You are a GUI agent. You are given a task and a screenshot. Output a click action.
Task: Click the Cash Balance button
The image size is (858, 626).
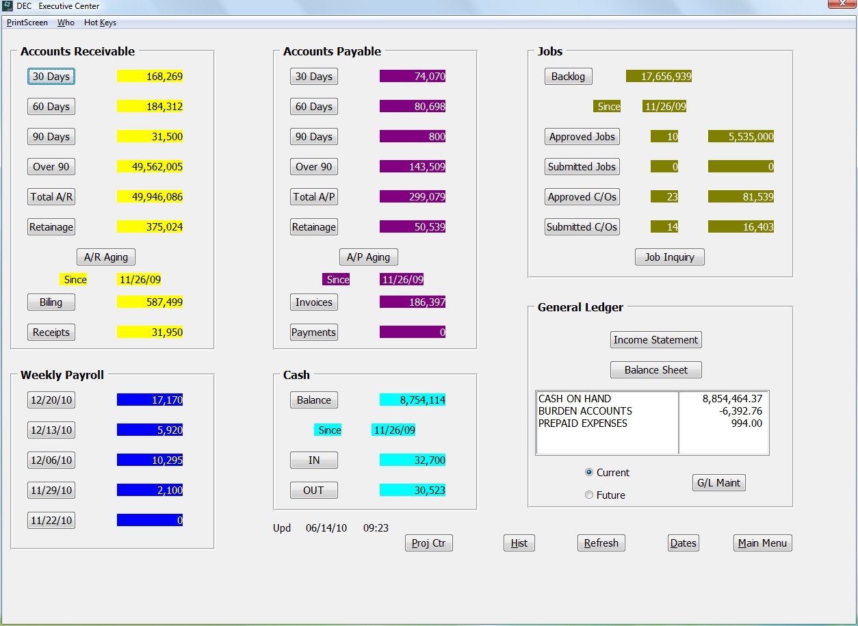coord(313,400)
